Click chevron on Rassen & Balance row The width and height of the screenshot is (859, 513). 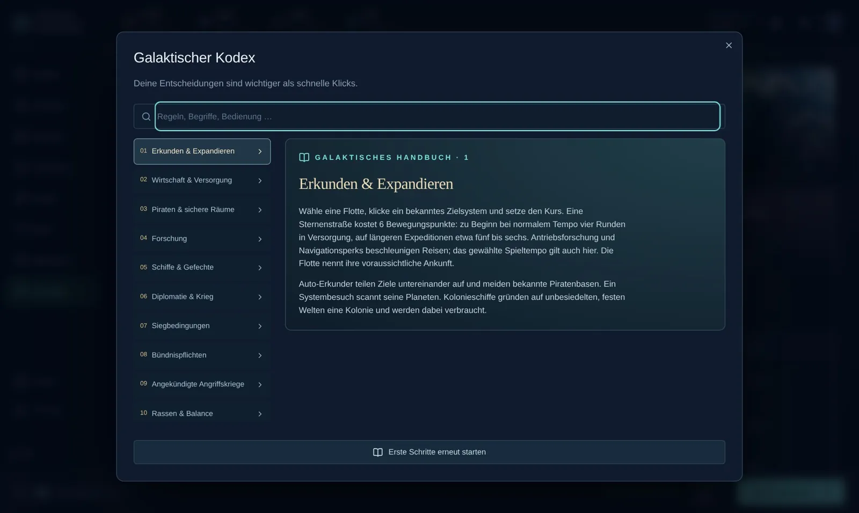(260, 414)
